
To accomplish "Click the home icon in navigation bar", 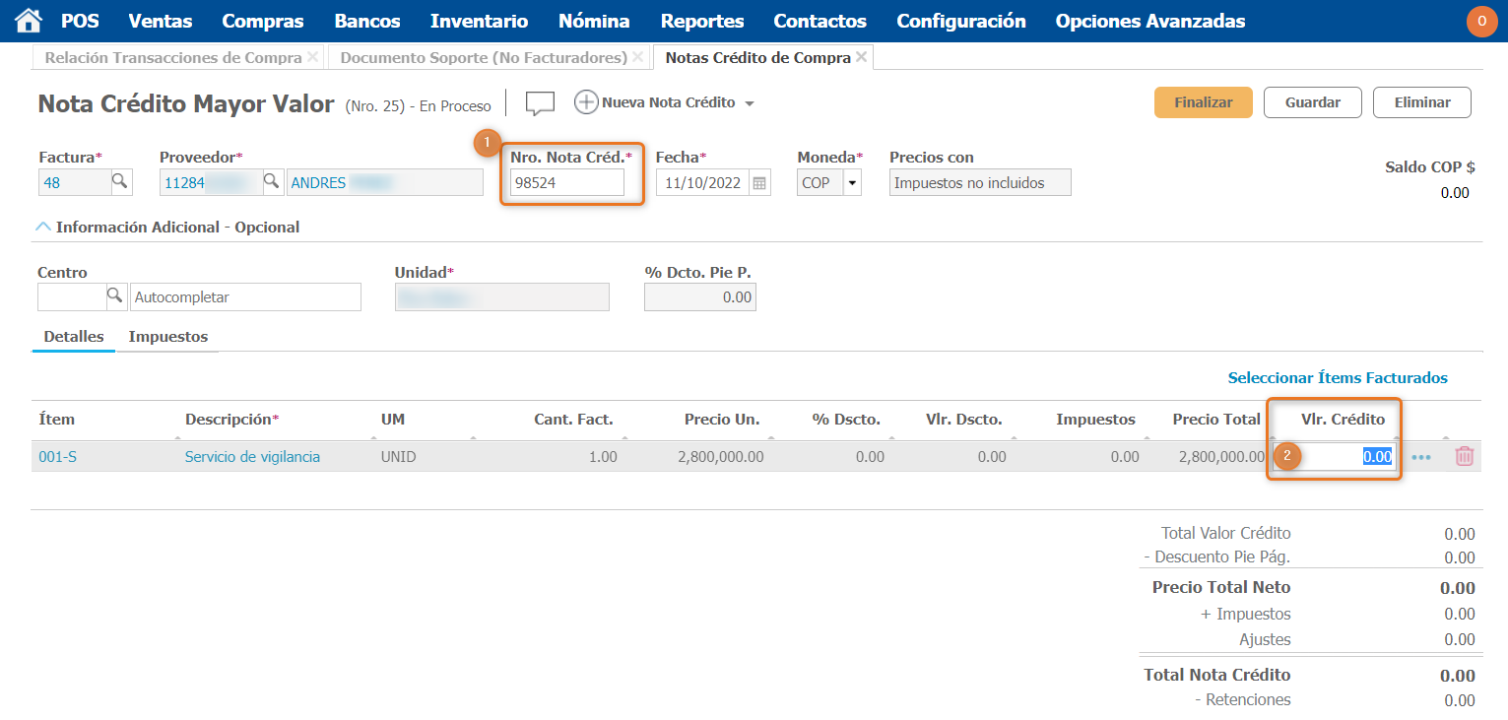I will click(29, 21).
